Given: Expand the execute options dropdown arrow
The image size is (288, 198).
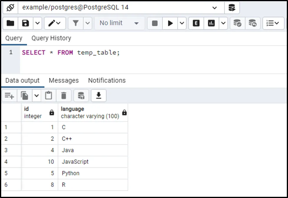Looking at the screenshot, I should pyautogui.click(x=182, y=23).
